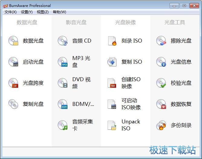The height and width of the screenshot is (159, 202).
Task: Click the 数据光盘 disc-with-folder icon
Action: click(x=13, y=41)
